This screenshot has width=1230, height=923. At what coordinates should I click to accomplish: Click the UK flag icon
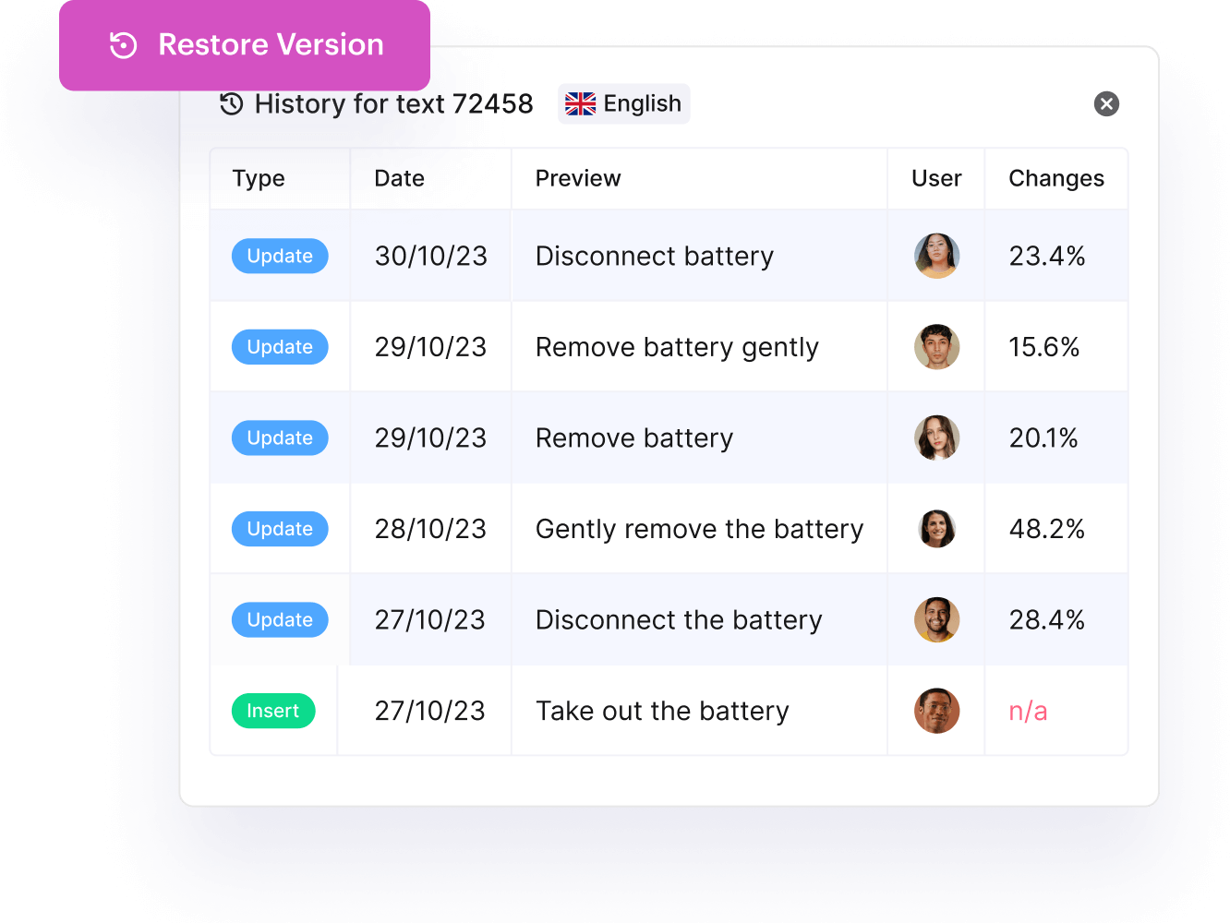coord(580,103)
